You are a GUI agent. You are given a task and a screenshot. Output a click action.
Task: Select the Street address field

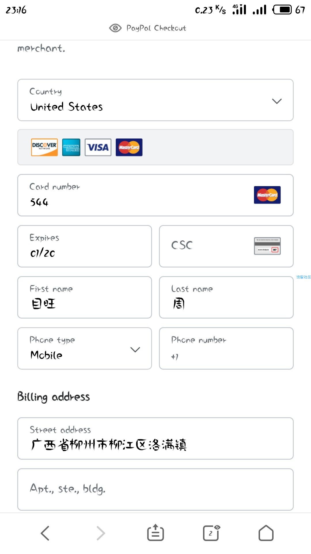pos(155,439)
